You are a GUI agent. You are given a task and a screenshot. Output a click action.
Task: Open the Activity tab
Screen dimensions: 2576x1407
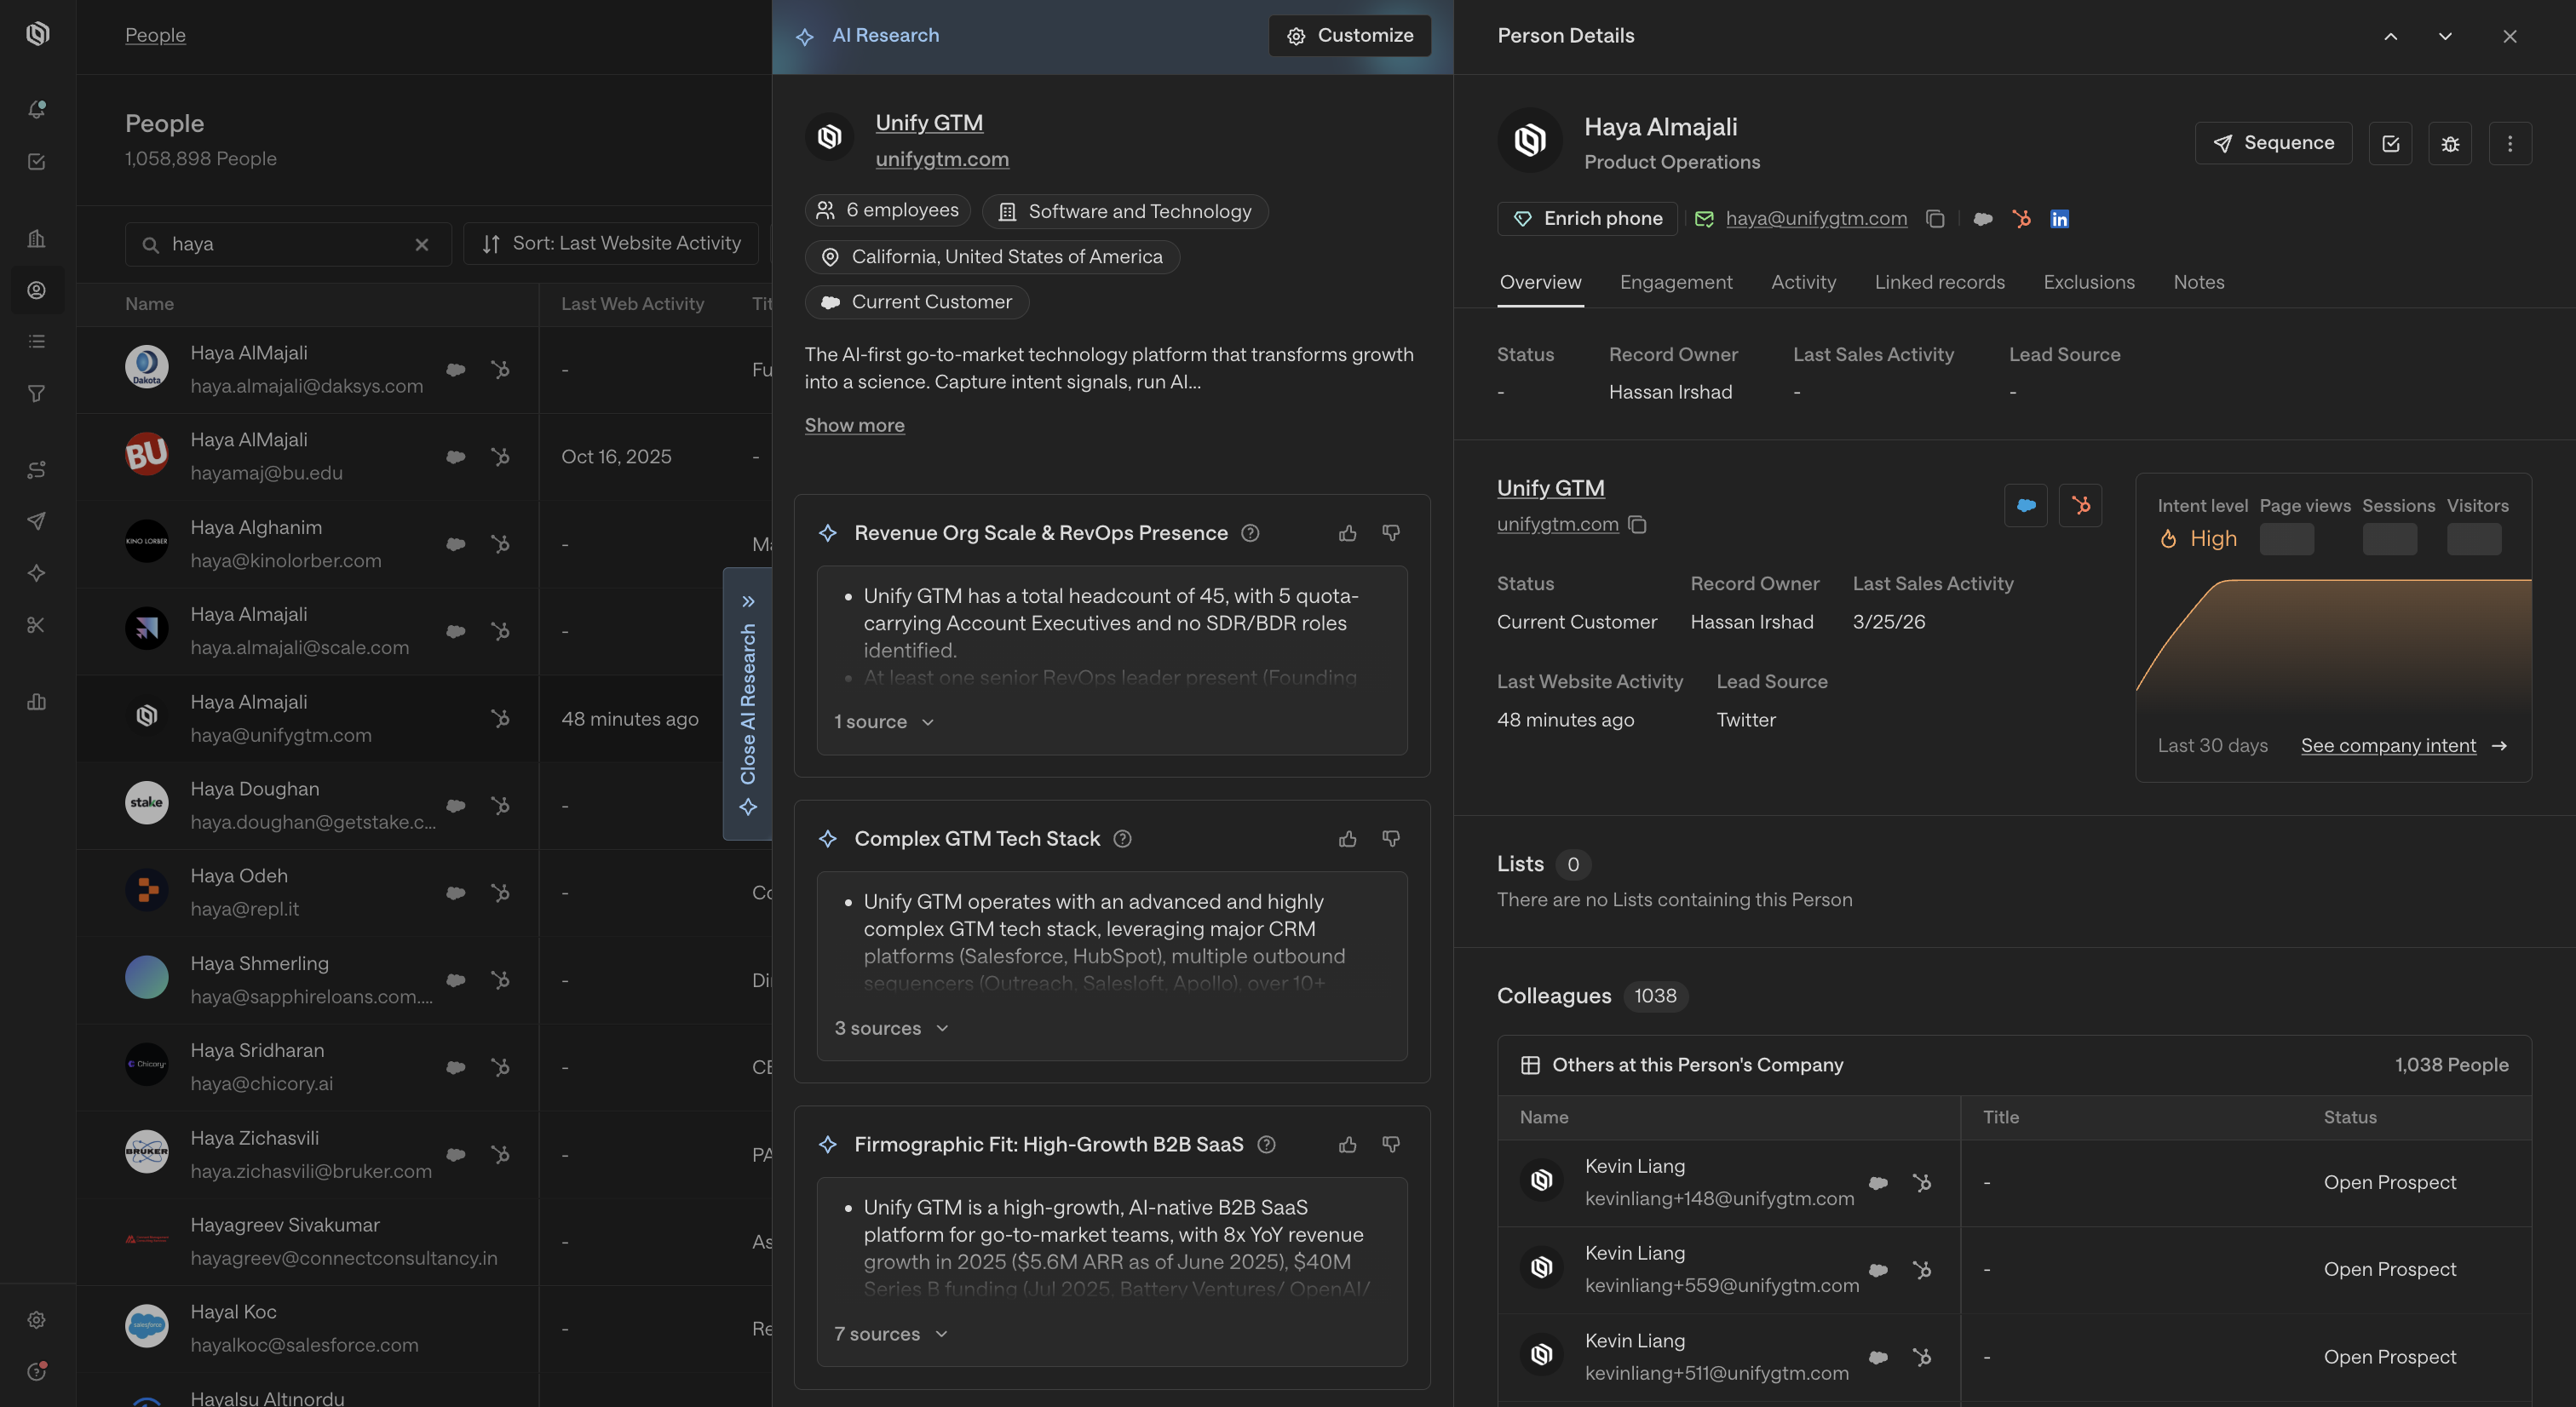pyautogui.click(x=1803, y=283)
